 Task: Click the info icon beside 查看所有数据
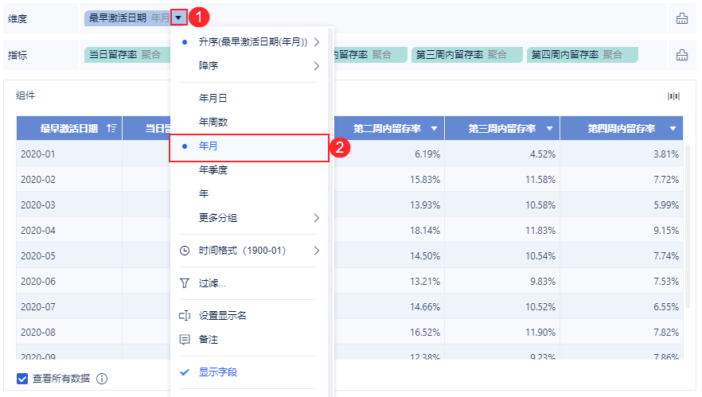click(x=102, y=379)
